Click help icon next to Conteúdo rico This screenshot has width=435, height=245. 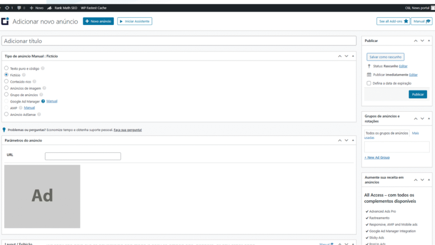pos(34,82)
